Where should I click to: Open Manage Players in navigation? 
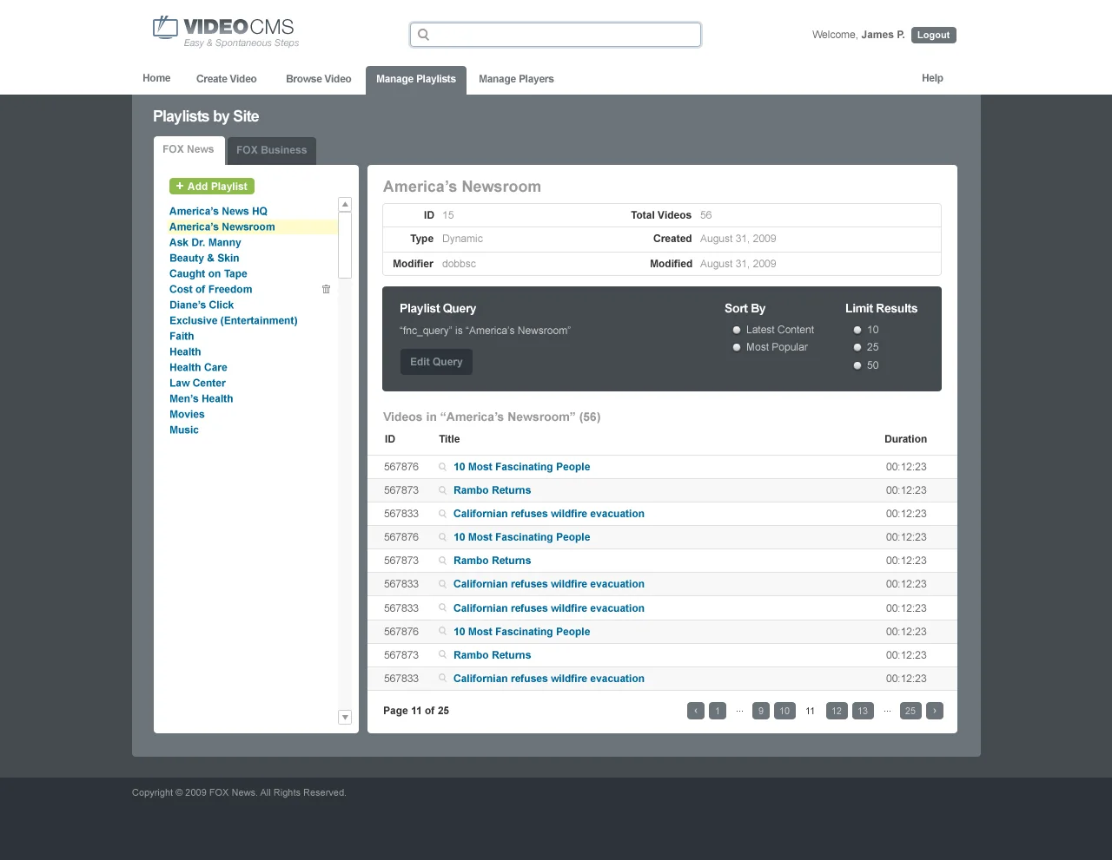click(x=516, y=79)
